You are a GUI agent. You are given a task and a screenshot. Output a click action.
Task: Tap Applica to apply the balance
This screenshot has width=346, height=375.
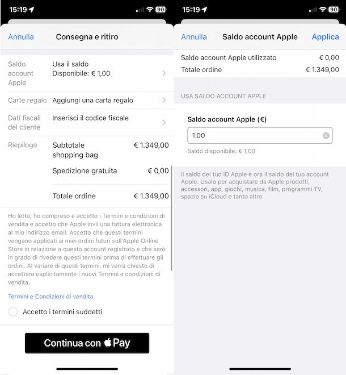326,37
